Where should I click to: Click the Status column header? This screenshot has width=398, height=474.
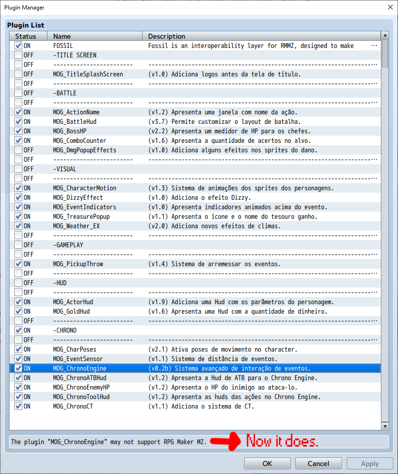pyautogui.click(x=28, y=36)
